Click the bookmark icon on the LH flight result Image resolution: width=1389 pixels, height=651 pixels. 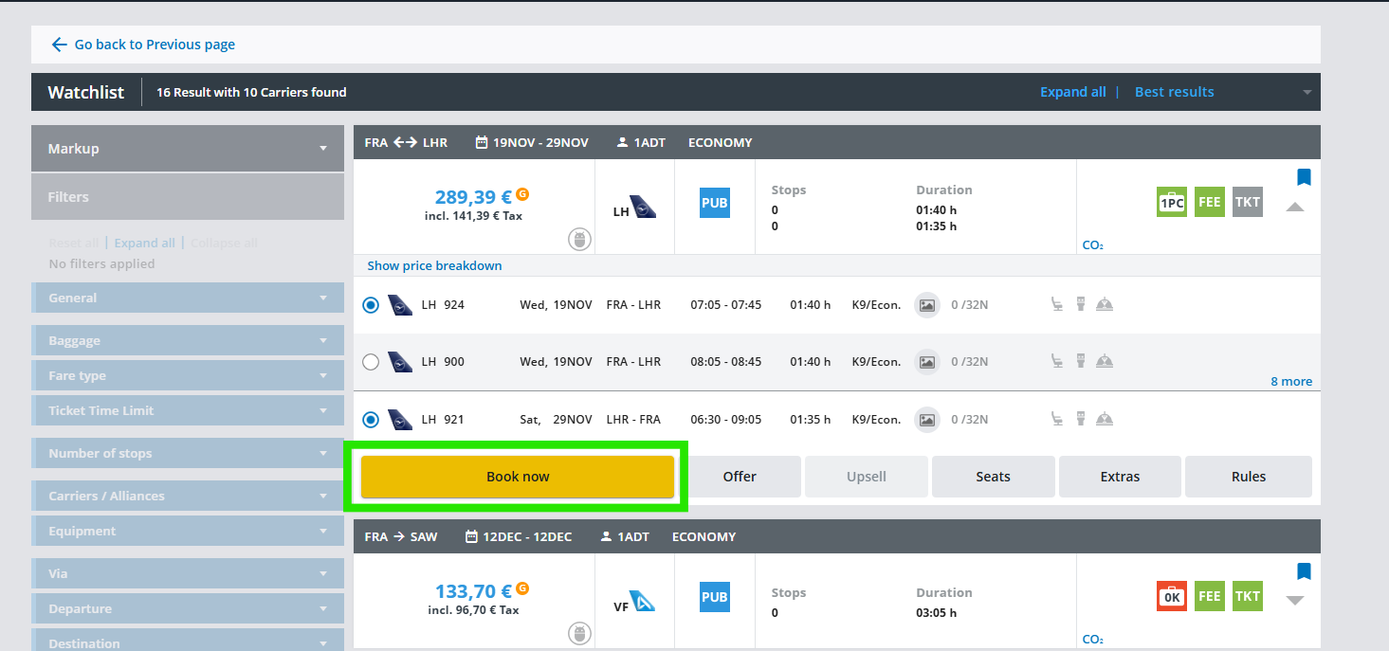tap(1304, 177)
